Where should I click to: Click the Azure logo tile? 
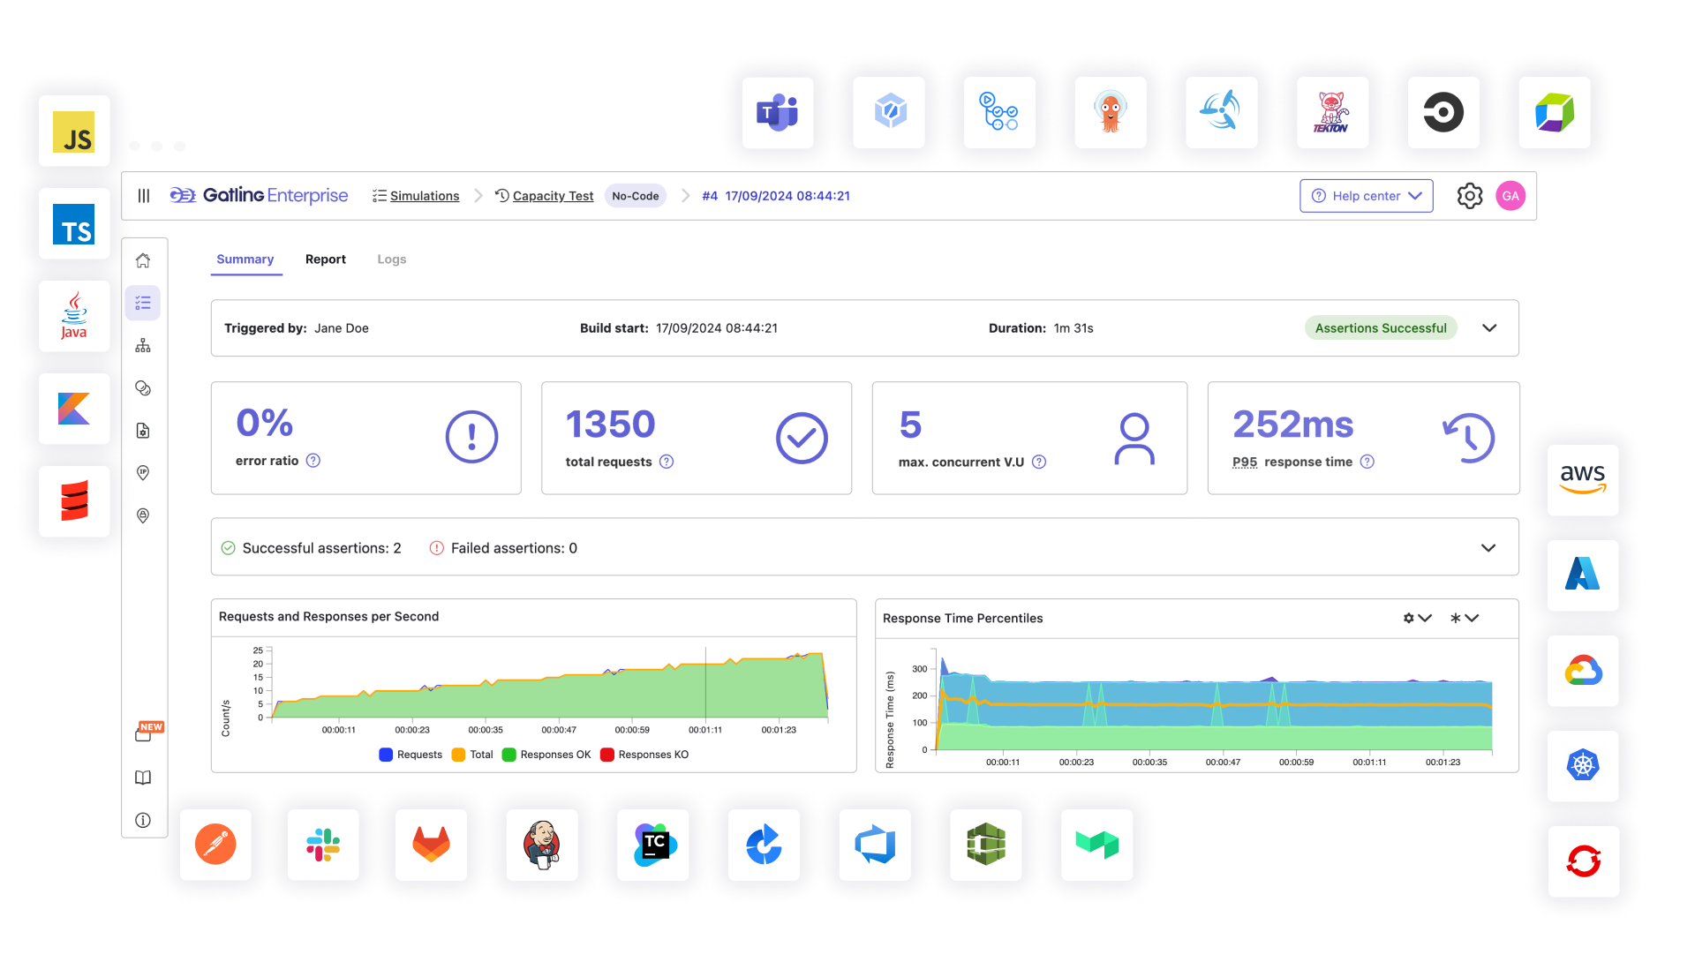pos(1583,575)
